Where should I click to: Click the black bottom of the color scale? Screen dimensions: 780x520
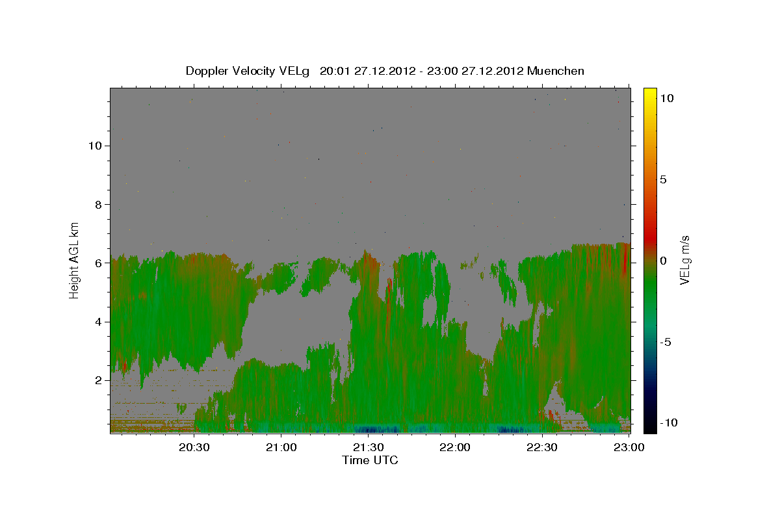pyautogui.click(x=650, y=426)
